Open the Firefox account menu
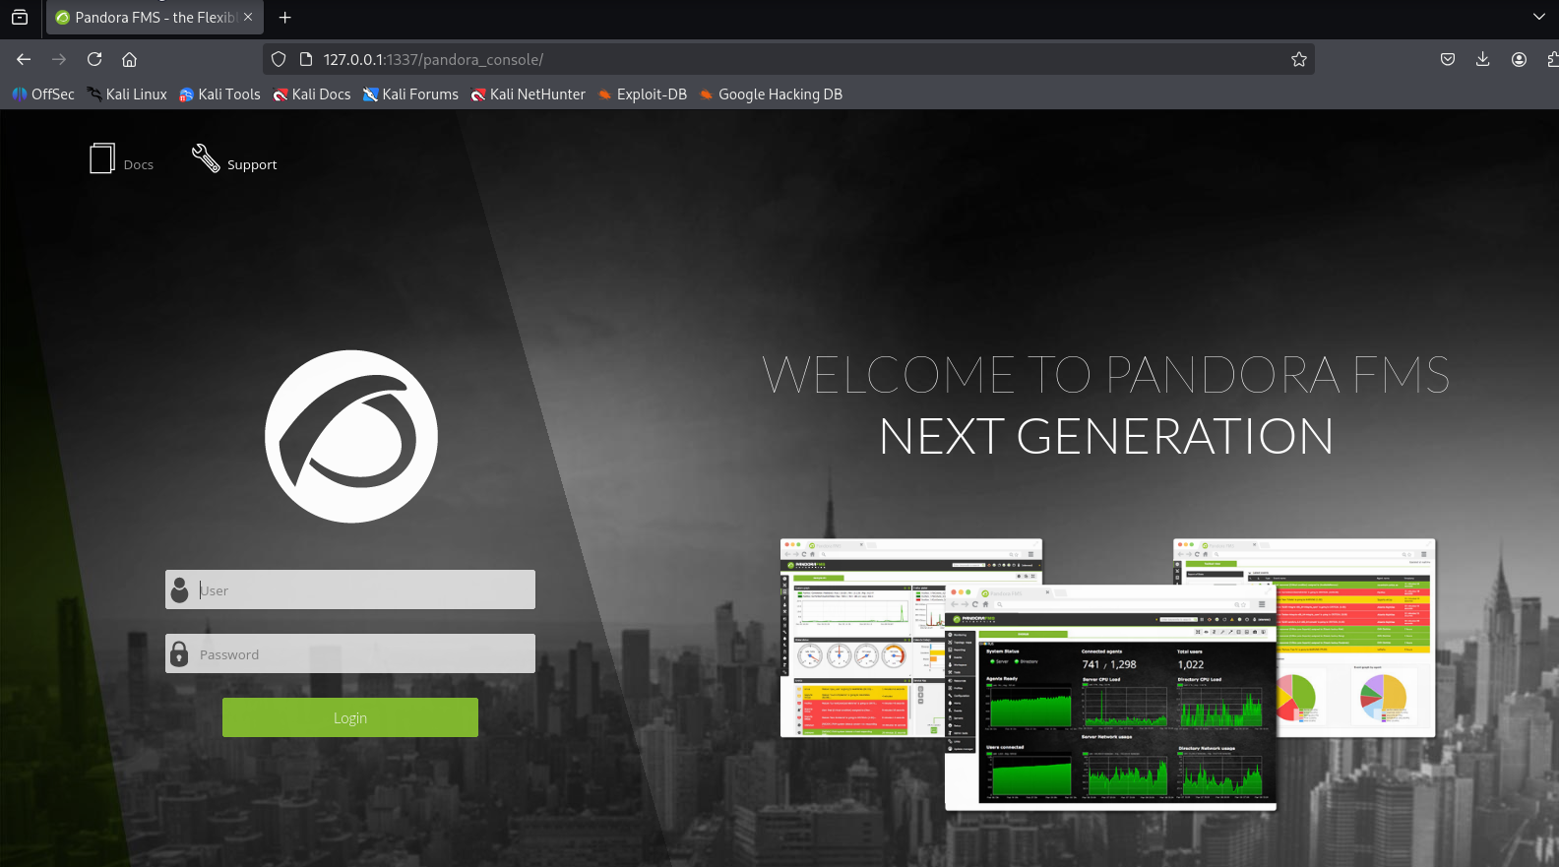This screenshot has height=867, width=1559. (1520, 59)
